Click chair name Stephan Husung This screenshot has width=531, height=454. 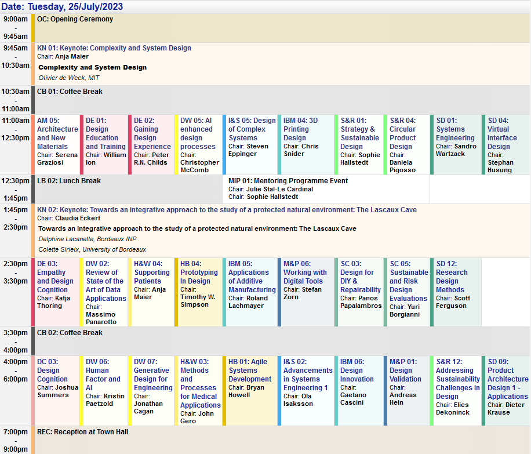click(x=500, y=166)
